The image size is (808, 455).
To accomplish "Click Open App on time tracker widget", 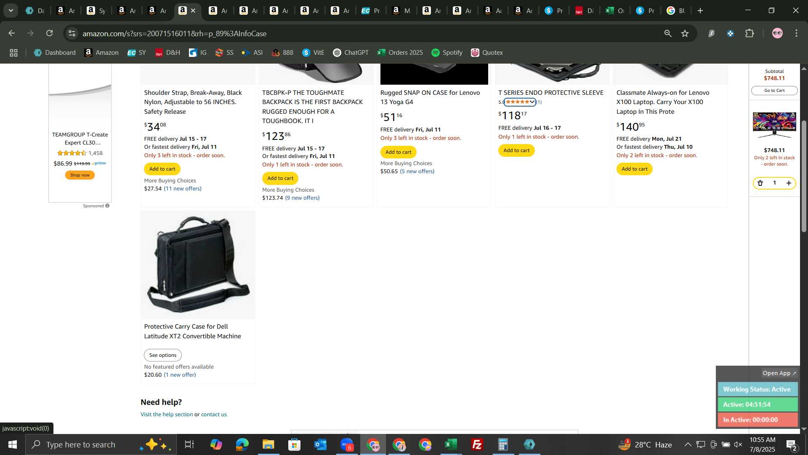I will point(779,373).
